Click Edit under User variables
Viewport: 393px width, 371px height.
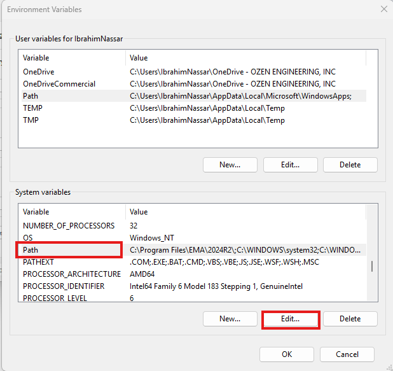290,165
